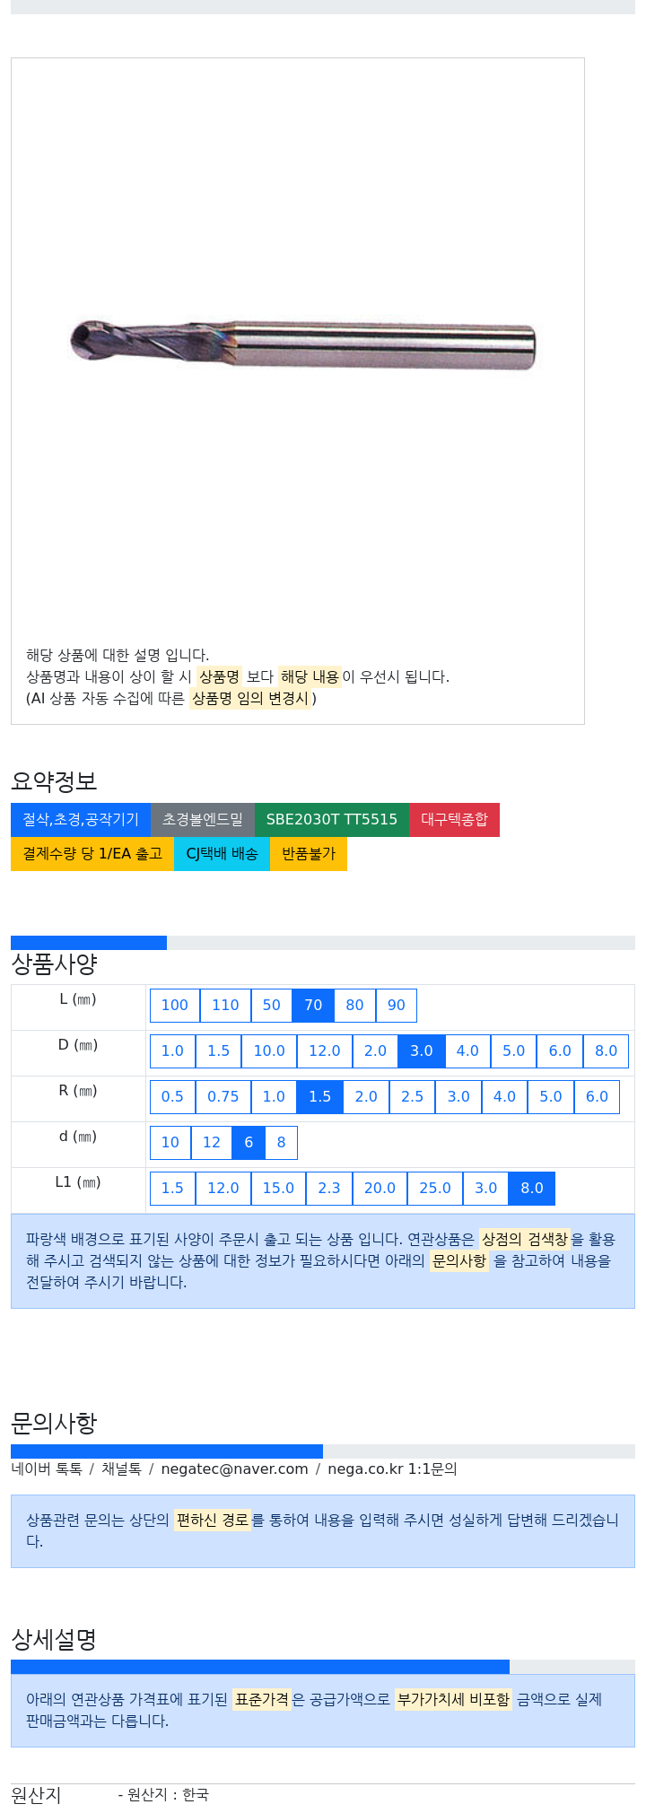Click the SBE2030T TT5515 model tag
This screenshot has width=646, height=1813.
[332, 820]
